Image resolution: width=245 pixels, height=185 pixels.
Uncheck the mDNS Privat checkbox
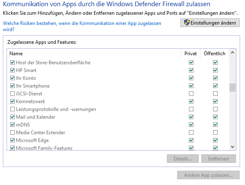191,125
